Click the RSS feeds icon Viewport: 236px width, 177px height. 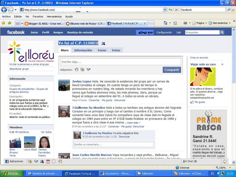pos(175,23)
